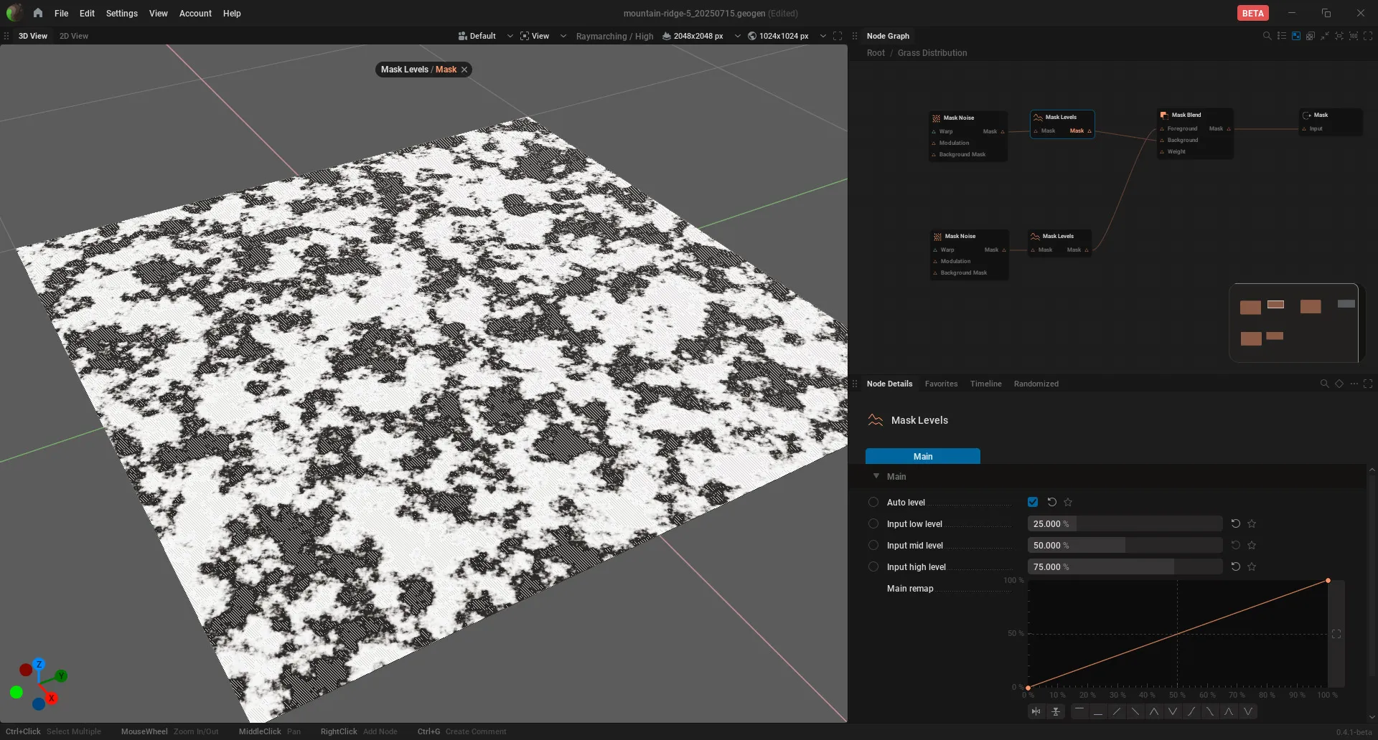Collapse the Main parameter section
Screen dimensions: 1378x740
[876, 476]
